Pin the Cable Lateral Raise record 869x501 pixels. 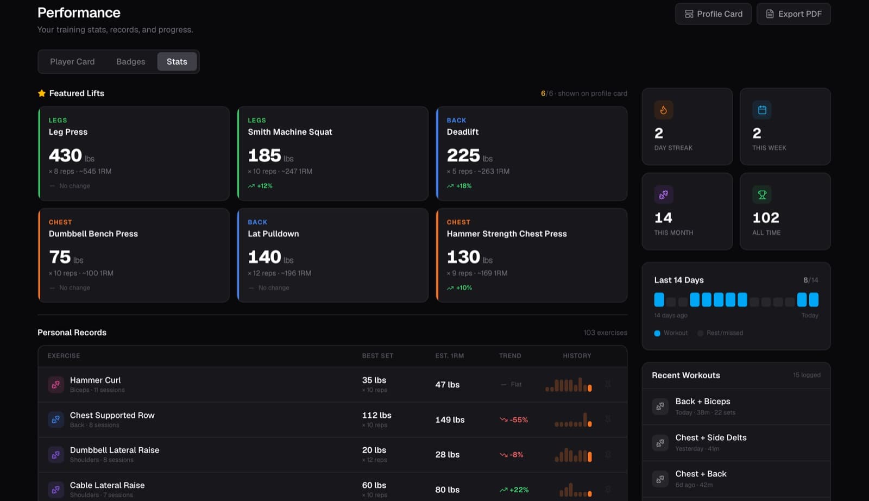(x=608, y=490)
